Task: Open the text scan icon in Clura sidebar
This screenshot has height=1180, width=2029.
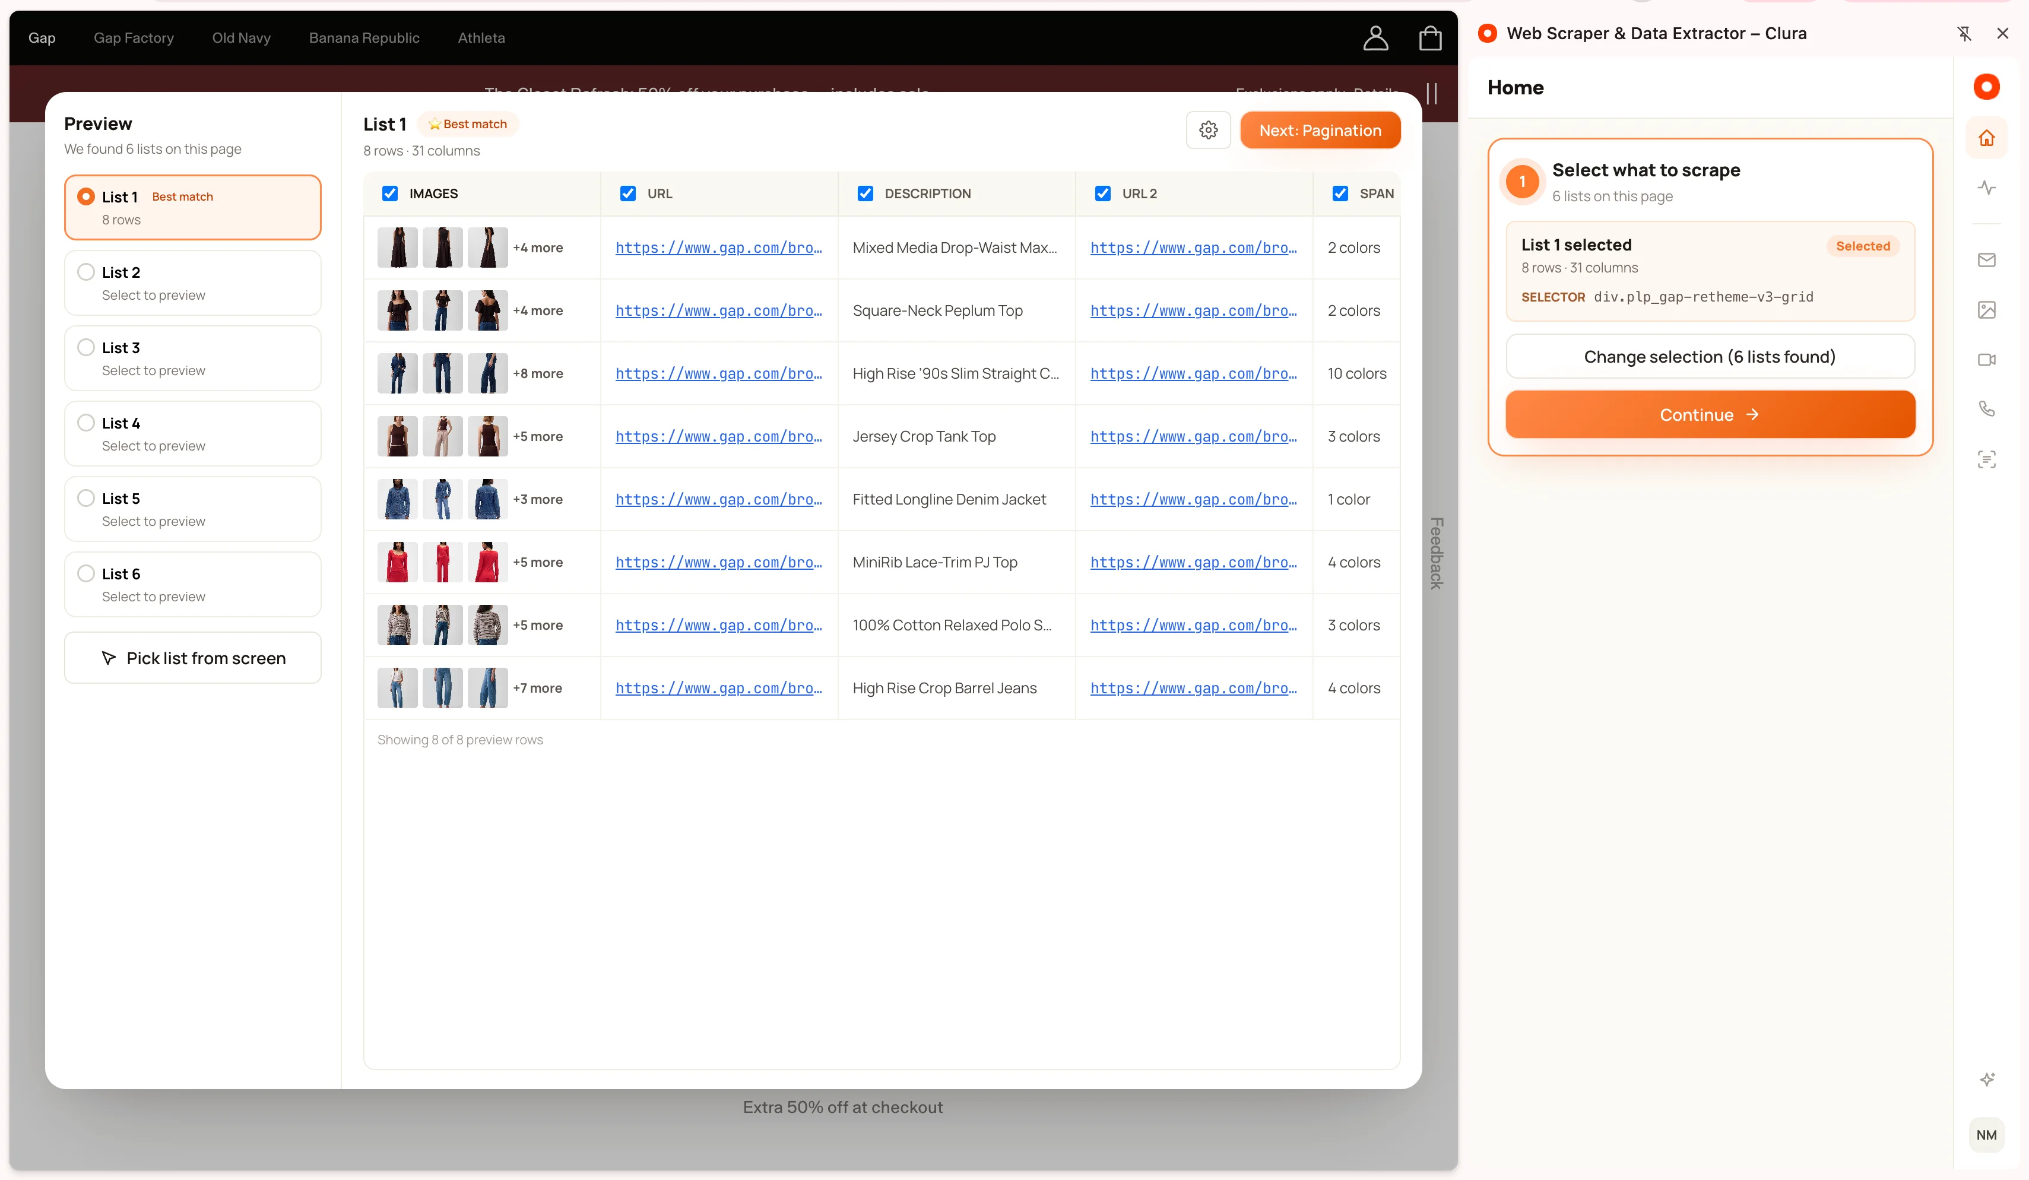Action: (x=1986, y=459)
